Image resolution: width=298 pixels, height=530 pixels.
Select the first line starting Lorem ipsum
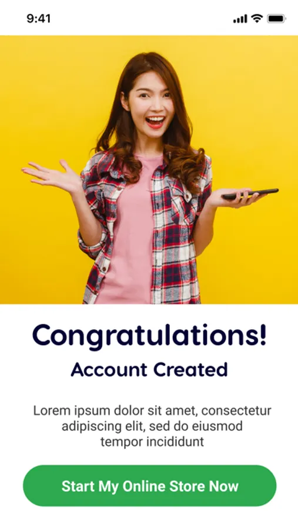pos(152,411)
